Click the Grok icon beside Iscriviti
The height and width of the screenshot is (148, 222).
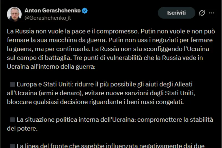(x=202, y=13)
